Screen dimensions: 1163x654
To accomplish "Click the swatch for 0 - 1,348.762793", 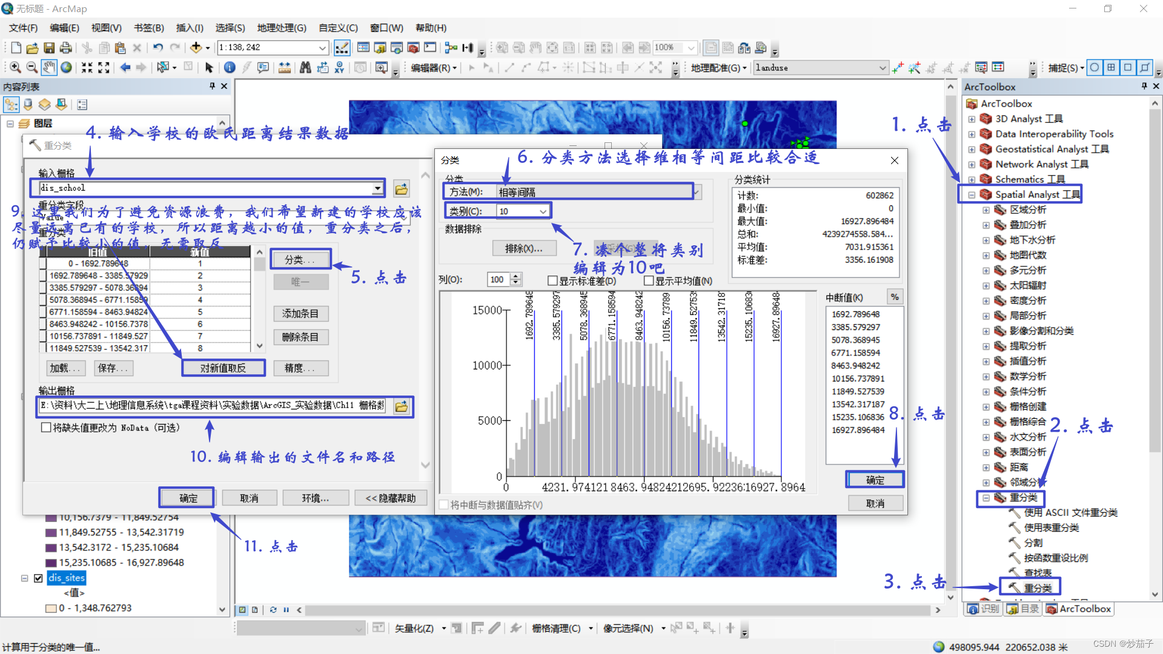I will [51, 609].
